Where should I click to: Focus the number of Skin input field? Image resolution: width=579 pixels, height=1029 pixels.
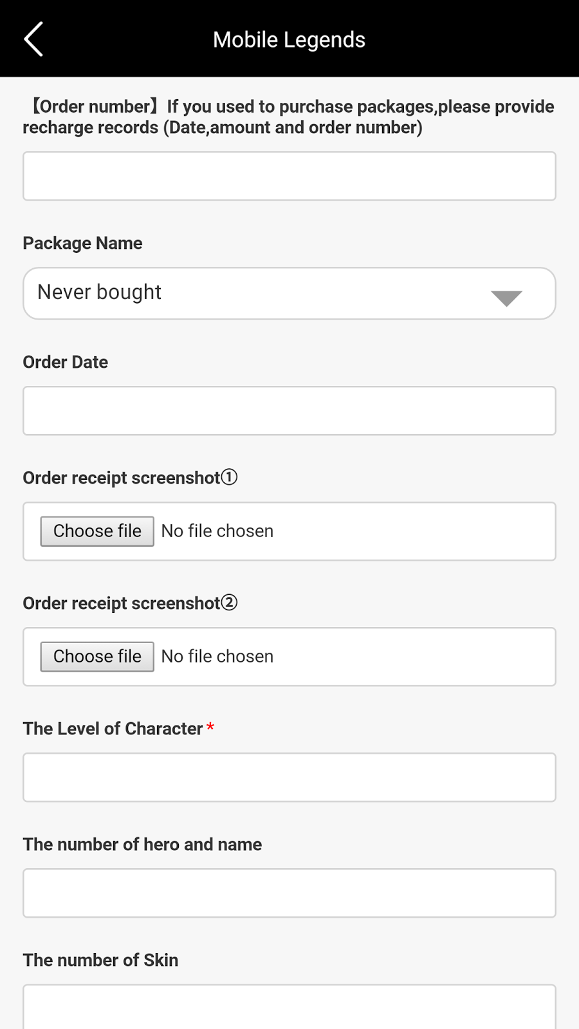tap(289, 1008)
